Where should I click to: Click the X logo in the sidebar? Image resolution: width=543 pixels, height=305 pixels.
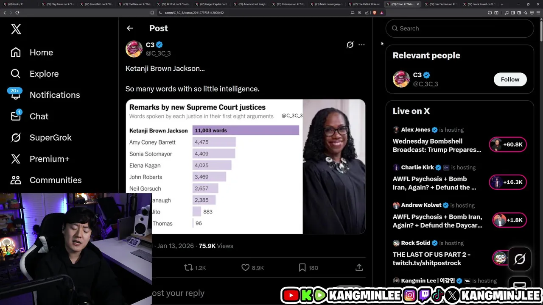[16, 29]
